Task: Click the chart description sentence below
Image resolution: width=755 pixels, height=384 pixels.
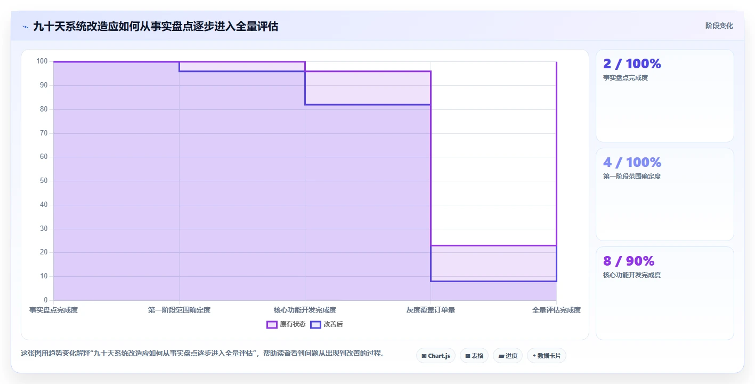Action: click(202, 354)
